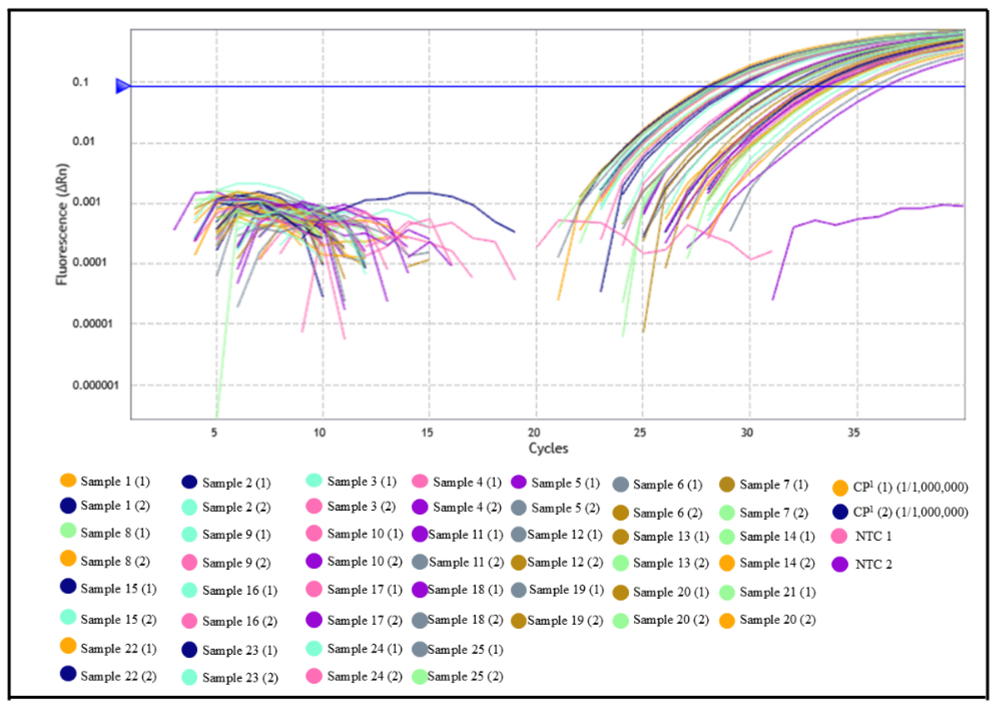
Task: Click CP1 (1) (1/1,000,000) legend label
Action: click(910, 487)
